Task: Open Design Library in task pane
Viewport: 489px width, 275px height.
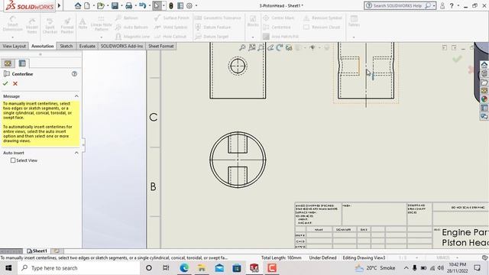Action: pyautogui.click(x=484, y=73)
